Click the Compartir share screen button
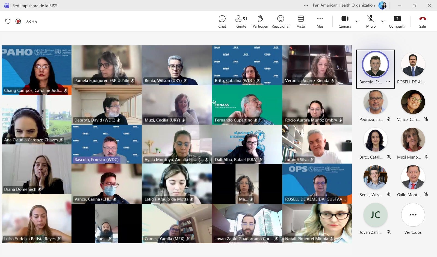This screenshot has height=257, width=437. [x=397, y=22]
